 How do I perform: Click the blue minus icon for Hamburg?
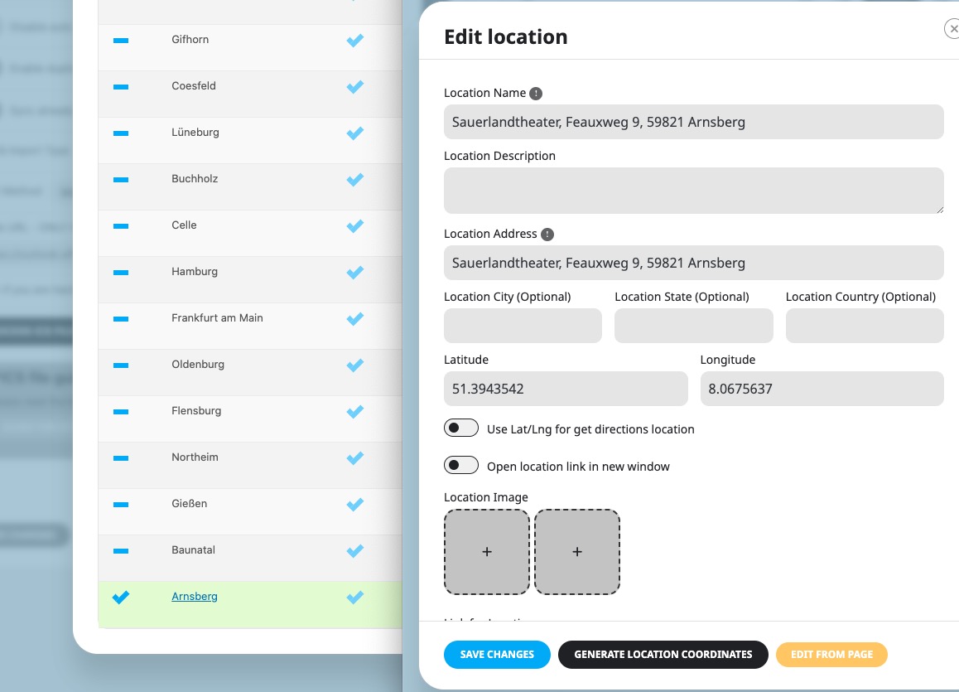pyautogui.click(x=121, y=273)
